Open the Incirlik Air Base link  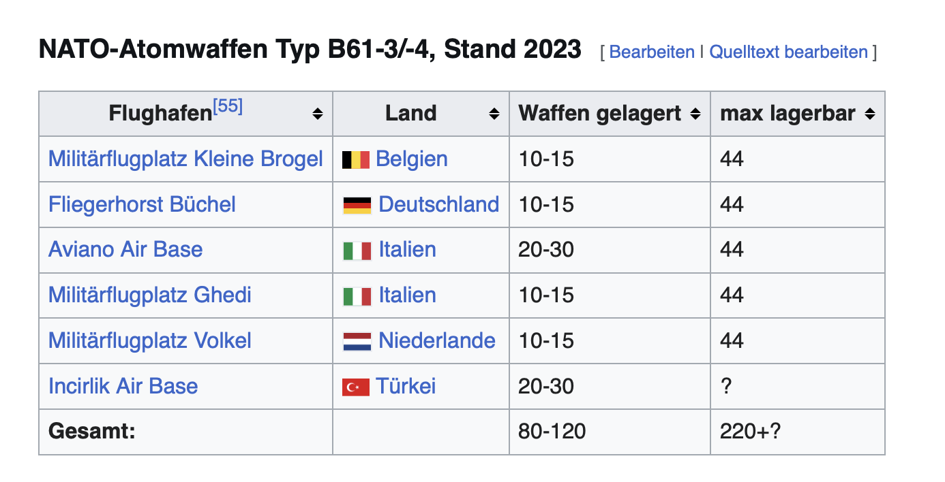123,387
